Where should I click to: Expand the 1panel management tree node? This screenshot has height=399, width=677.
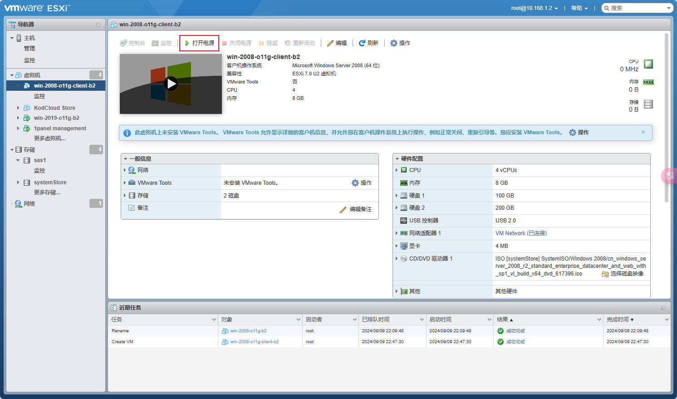[18, 128]
